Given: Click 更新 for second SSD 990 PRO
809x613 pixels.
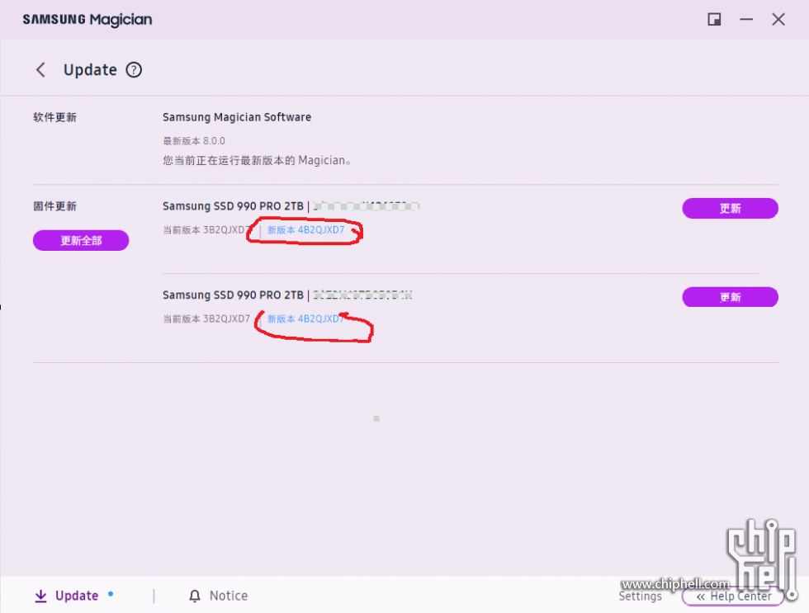Looking at the screenshot, I should click(x=730, y=297).
